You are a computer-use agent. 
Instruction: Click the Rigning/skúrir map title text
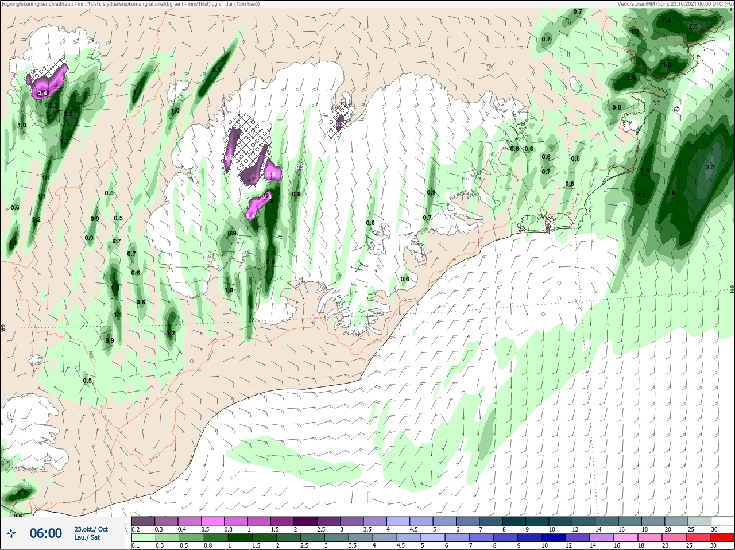pyautogui.click(x=131, y=4)
